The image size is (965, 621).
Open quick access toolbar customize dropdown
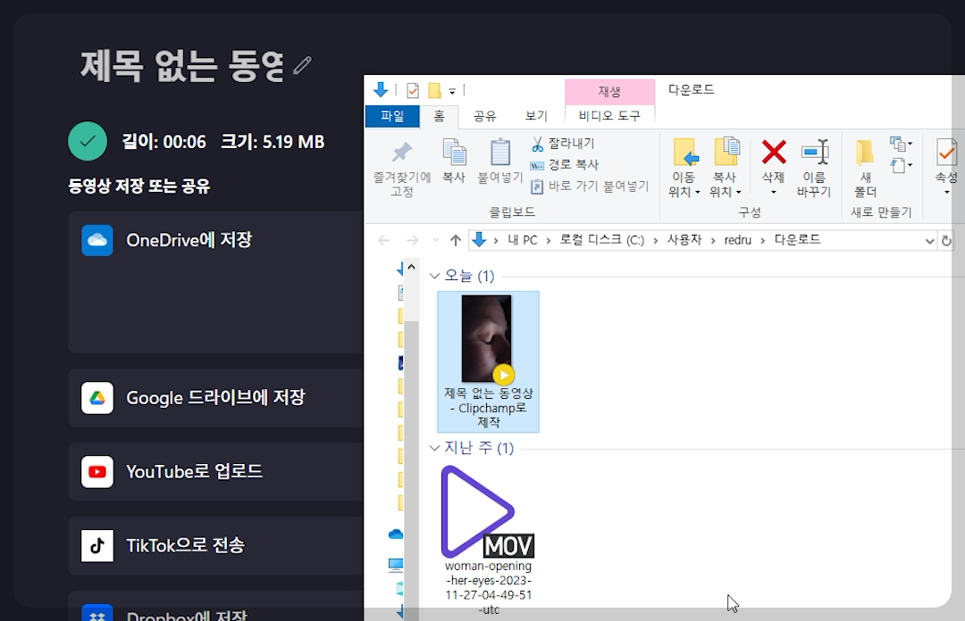(452, 91)
